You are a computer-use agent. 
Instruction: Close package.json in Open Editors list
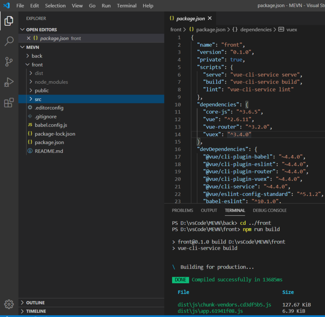[29, 38]
